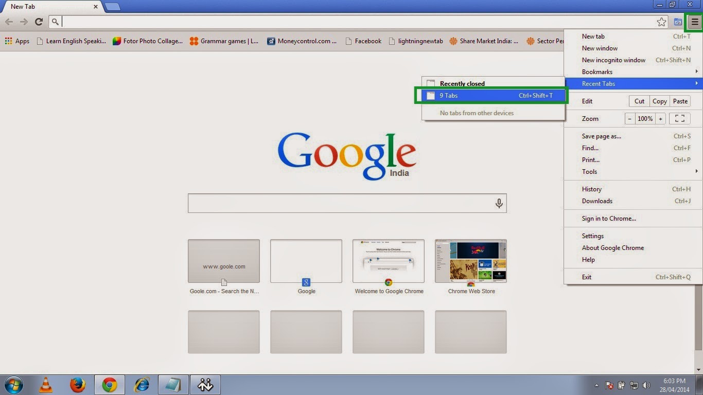Select New tab menu item

pos(634,37)
